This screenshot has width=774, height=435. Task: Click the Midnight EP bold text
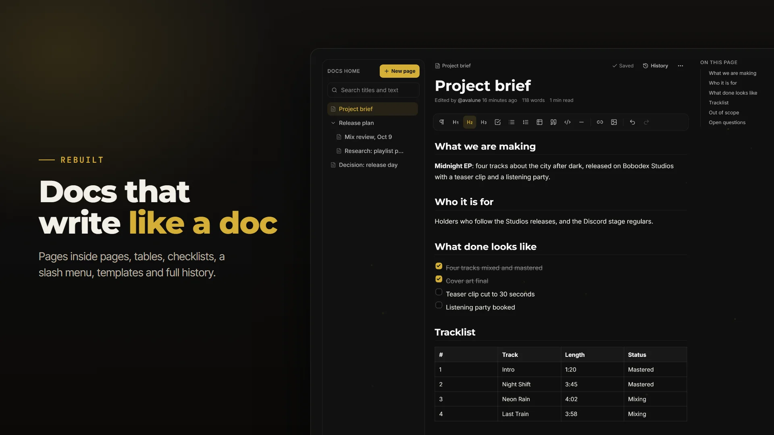tap(453, 166)
